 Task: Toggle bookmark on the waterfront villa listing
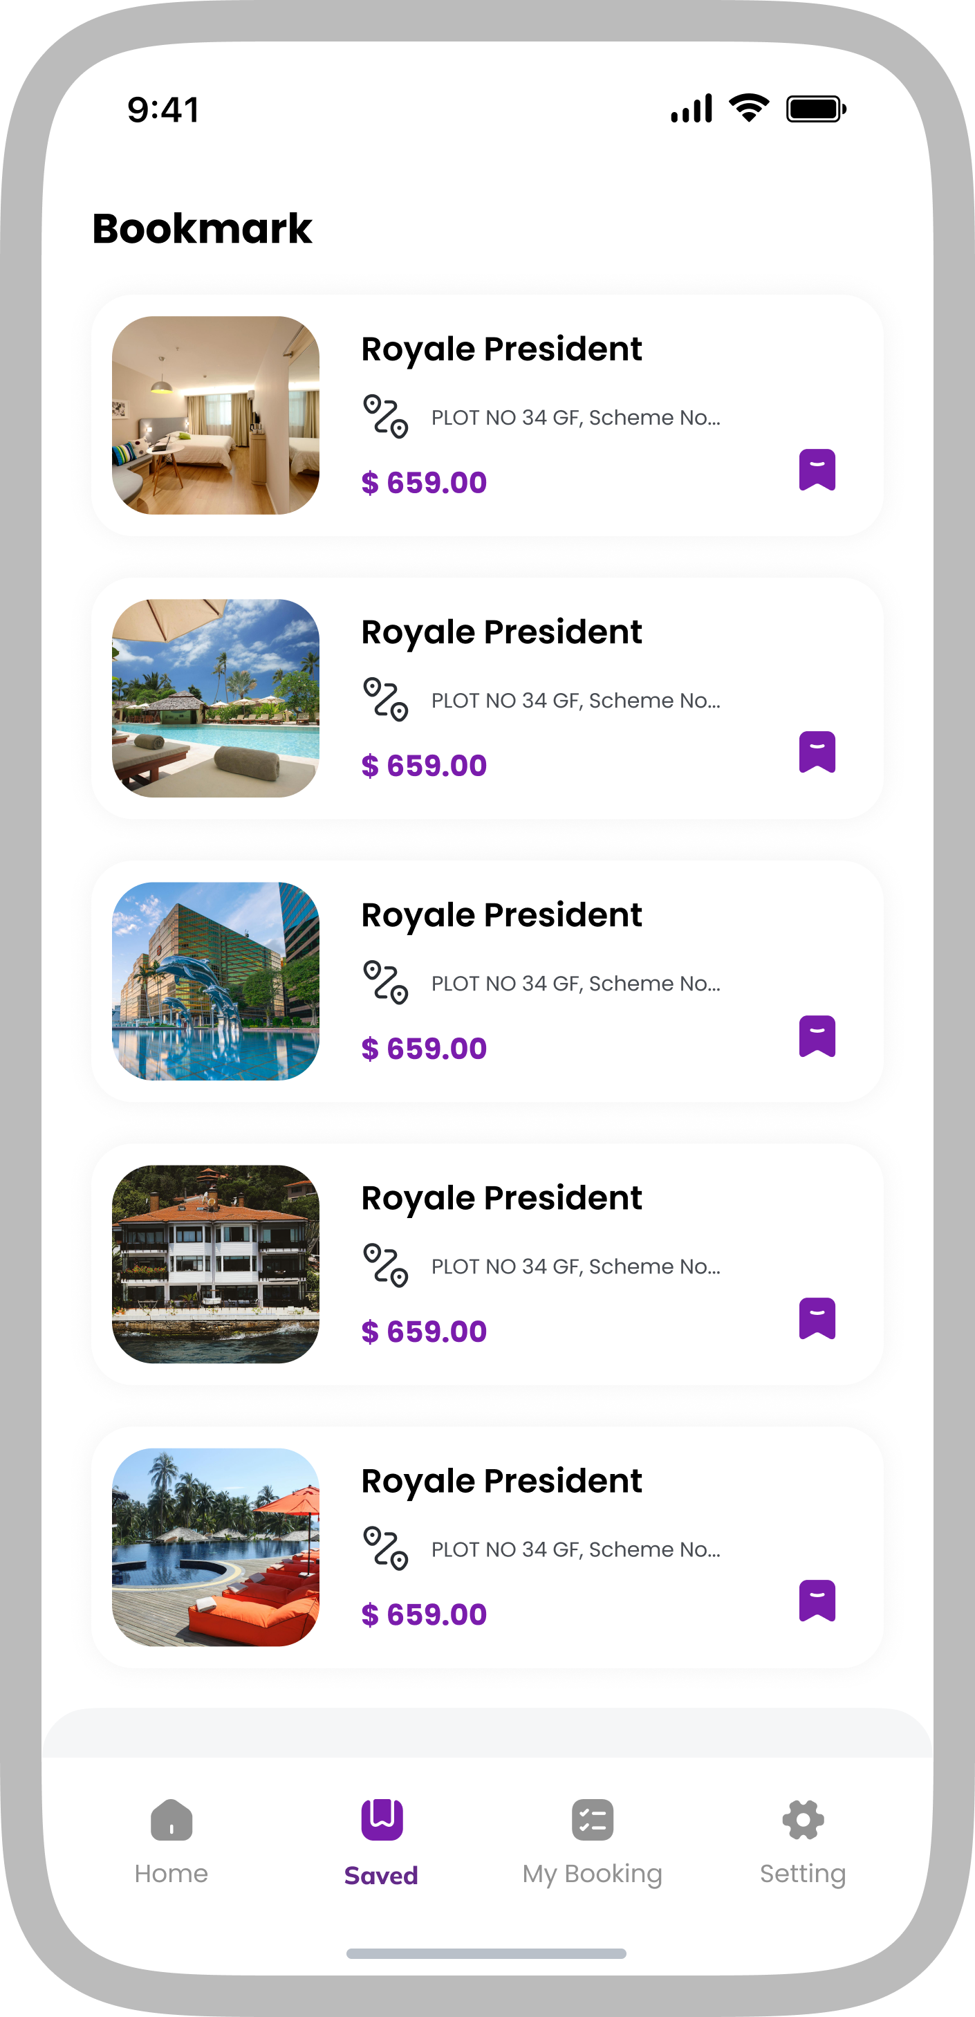pos(817,1318)
